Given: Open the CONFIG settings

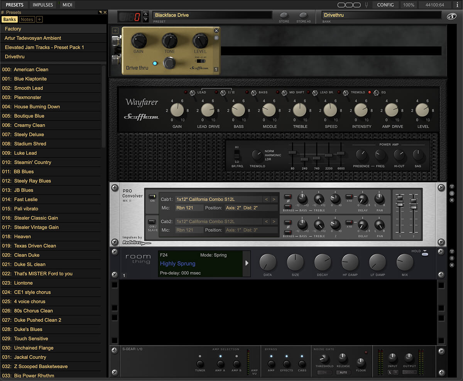Looking at the screenshot, I should 385,5.
